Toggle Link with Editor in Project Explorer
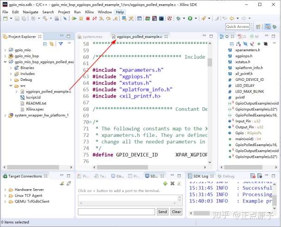This screenshot has width=281, height=227. click(x=51, y=44)
